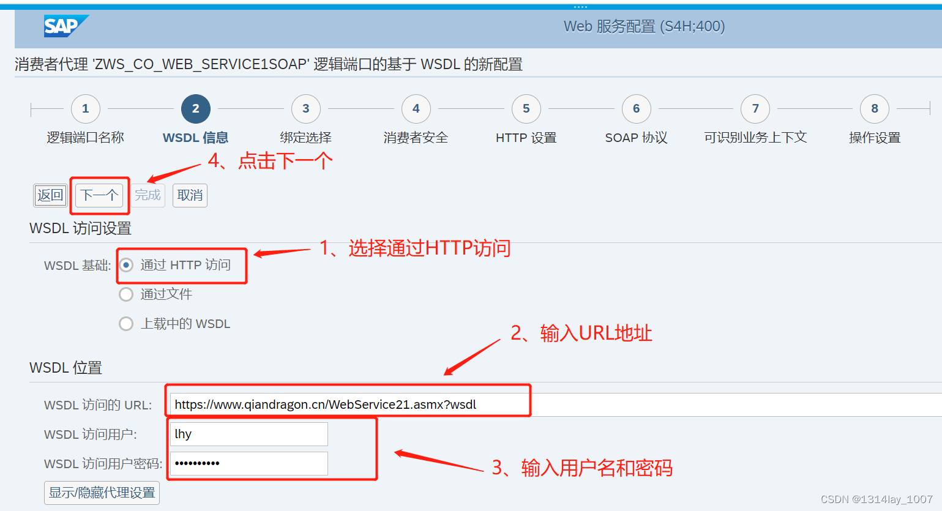
Task: Select step 2 WSDL 信息 circle
Action: point(196,109)
